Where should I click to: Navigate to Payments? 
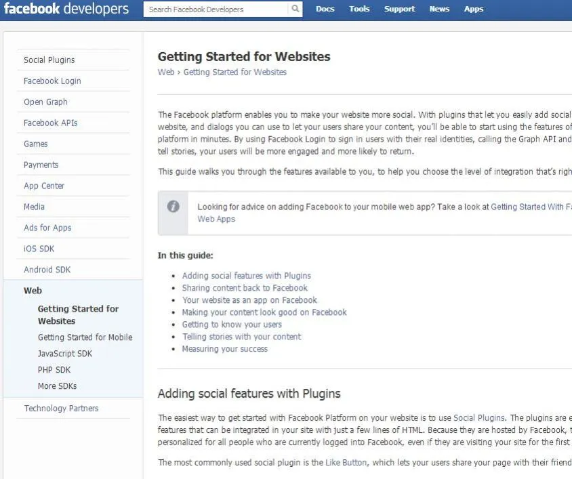(x=41, y=165)
